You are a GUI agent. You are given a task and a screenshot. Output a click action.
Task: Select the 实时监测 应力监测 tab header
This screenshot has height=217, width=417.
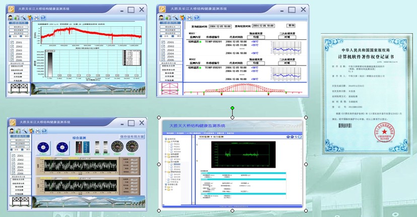click(212, 136)
